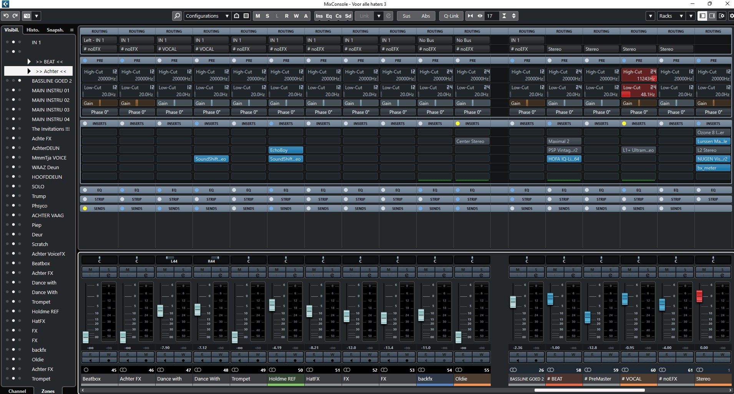
Task: Click the channel count field showing 17
Action: coord(492,16)
